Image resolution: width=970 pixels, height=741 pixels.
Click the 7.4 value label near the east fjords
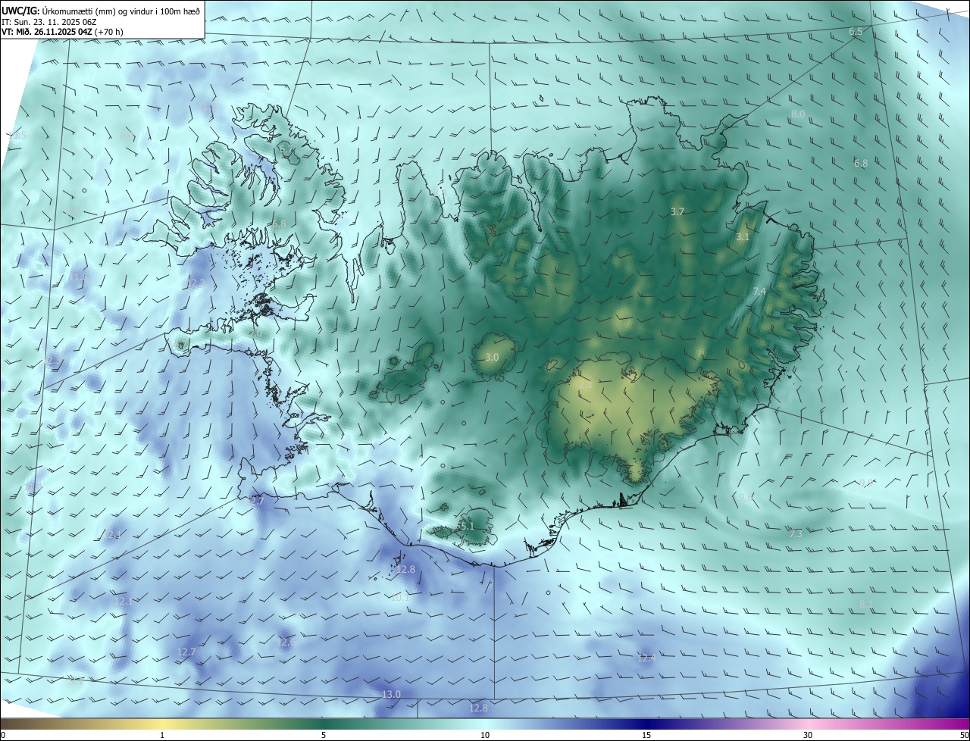(x=759, y=291)
